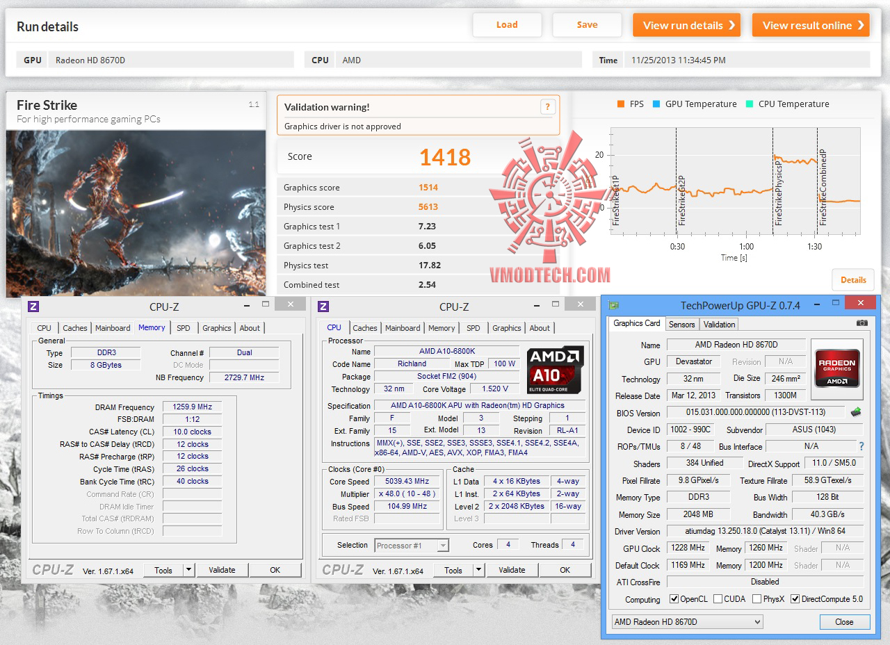Toggle the OpenCL checkbox
Viewport: 890px width, 645px height.
674,599
